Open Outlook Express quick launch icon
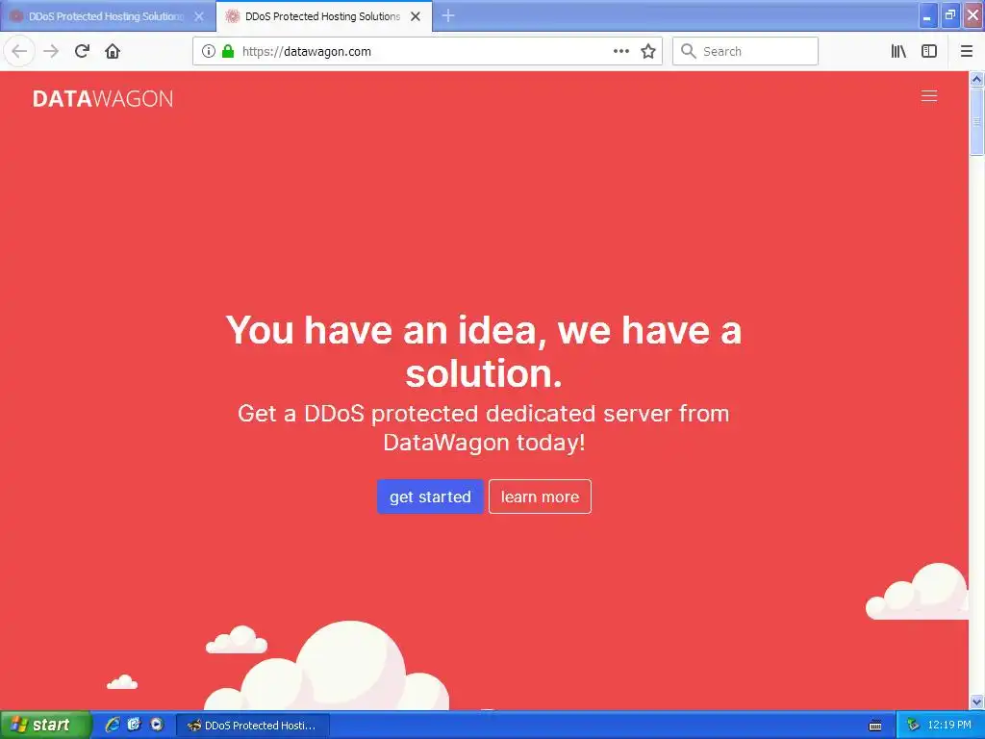This screenshot has width=985, height=739. [134, 725]
